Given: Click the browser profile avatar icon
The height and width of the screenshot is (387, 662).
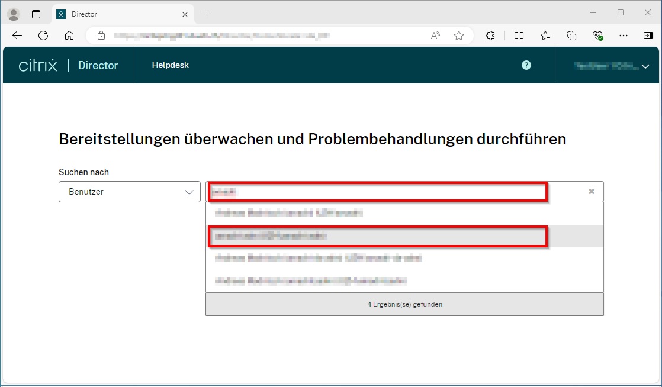Looking at the screenshot, I should (x=12, y=13).
